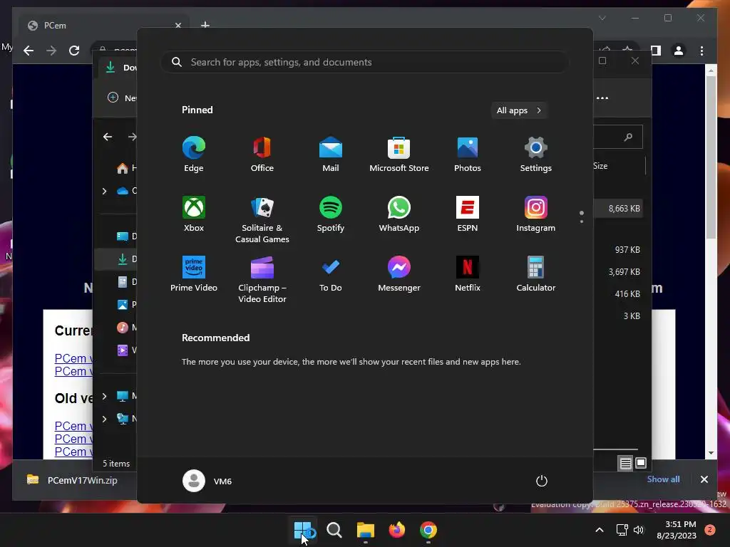Open the Calculator app
The height and width of the screenshot is (547, 730).
tap(536, 274)
